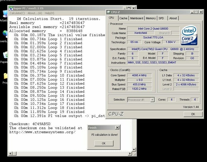This screenshot has width=207, height=162.
Task: Close the Finish dialog with X
Action: point(117,127)
